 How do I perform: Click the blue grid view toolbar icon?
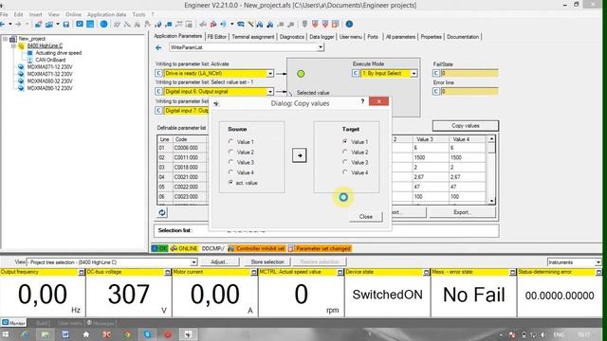[90, 24]
